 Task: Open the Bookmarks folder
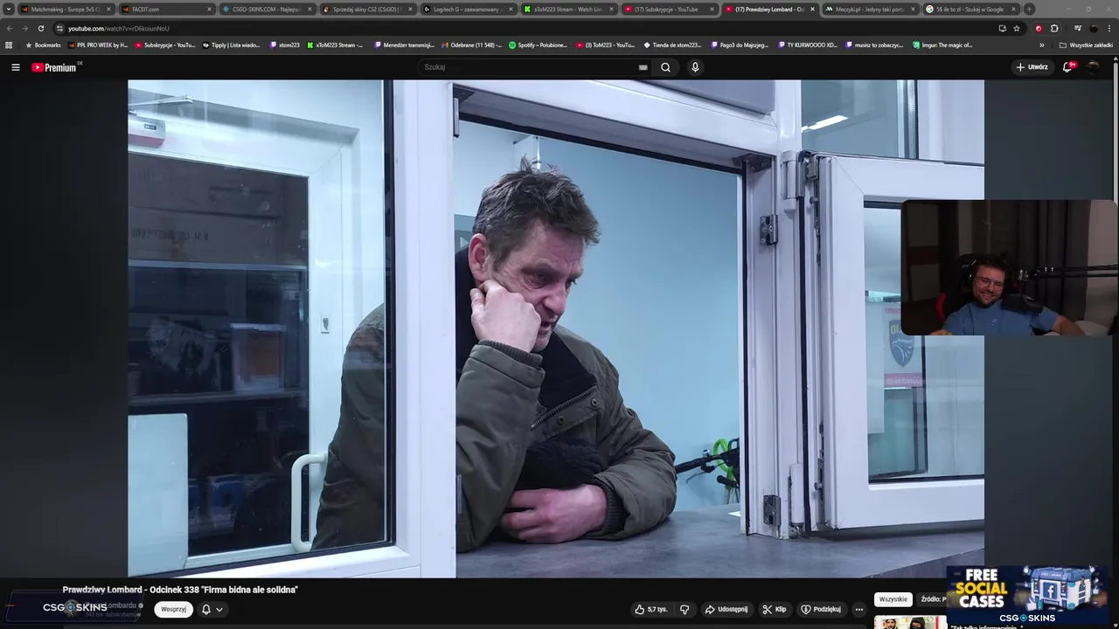coord(43,45)
